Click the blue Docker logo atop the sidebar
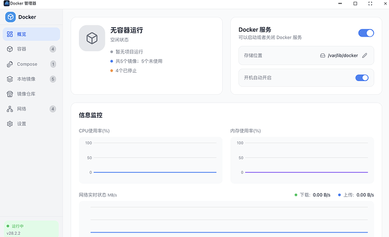The image size is (389, 237). point(11,17)
